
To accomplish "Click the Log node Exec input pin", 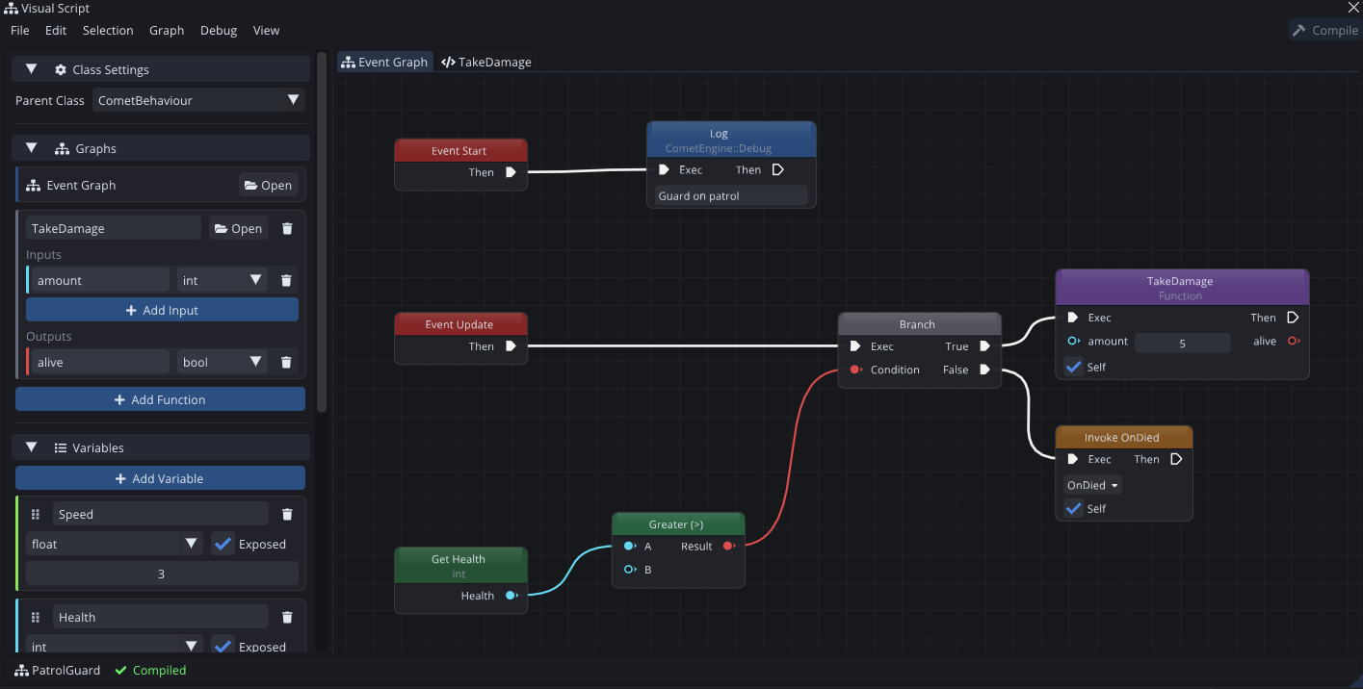I will 664,169.
